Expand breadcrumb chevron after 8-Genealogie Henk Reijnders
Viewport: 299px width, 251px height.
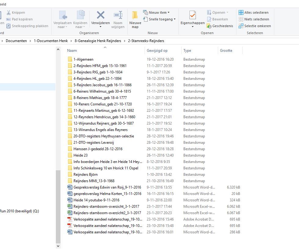click(x=124, y=41)
